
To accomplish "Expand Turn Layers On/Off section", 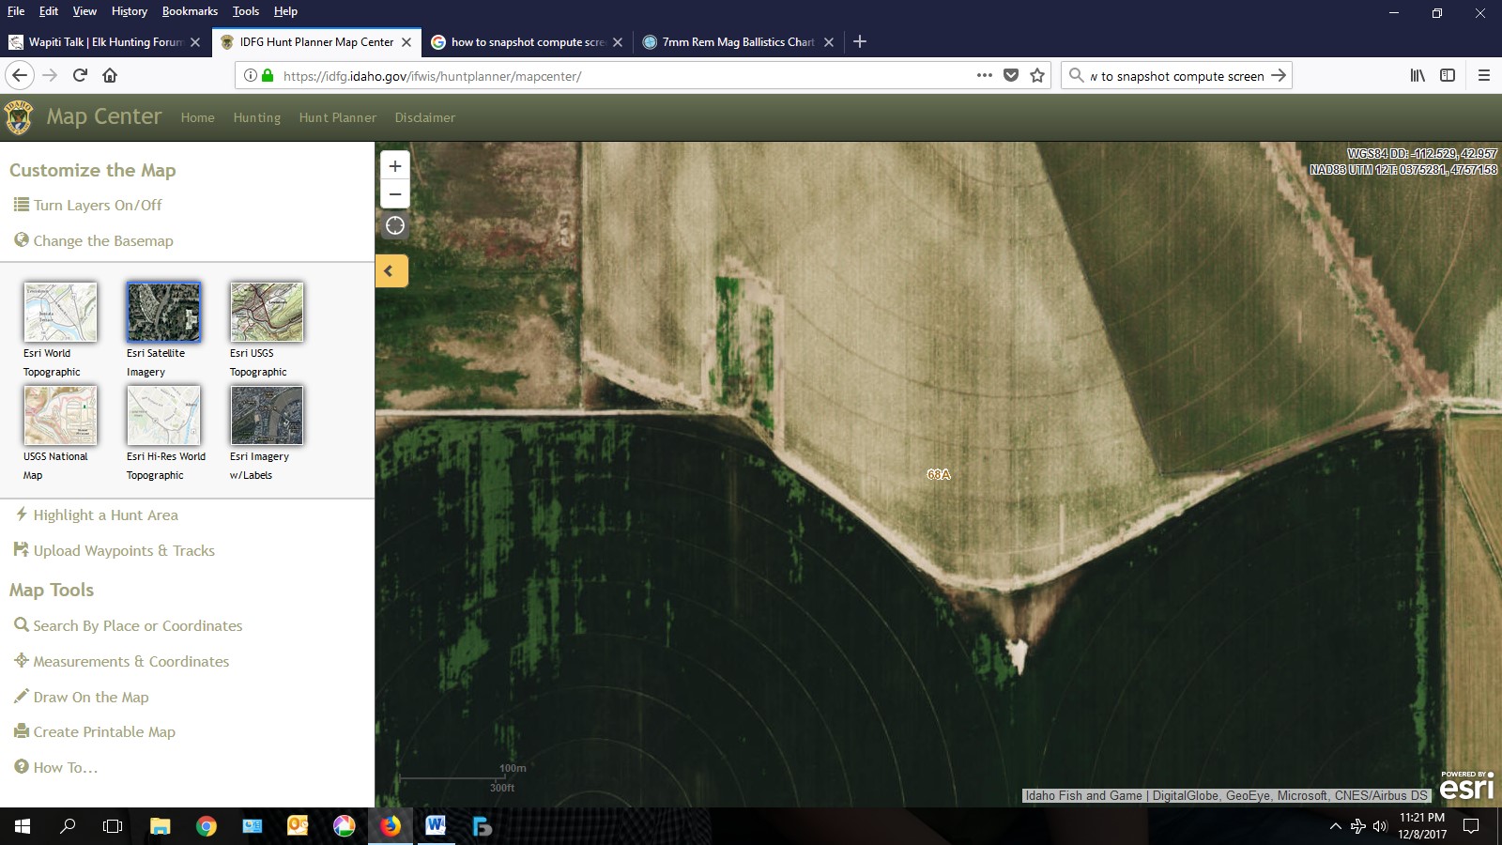I will point(87,205).
